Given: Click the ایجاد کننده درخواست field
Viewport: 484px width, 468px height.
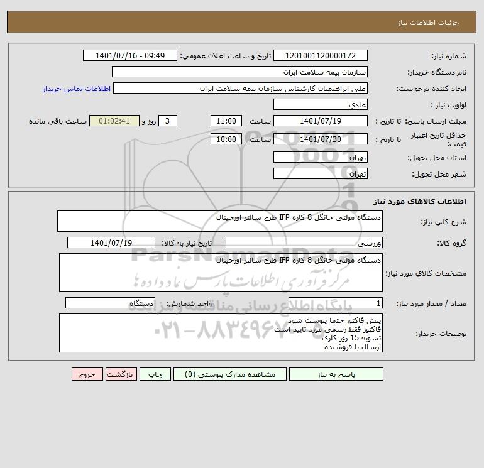Looking at the screenshot, I should [x=241, y=89].
